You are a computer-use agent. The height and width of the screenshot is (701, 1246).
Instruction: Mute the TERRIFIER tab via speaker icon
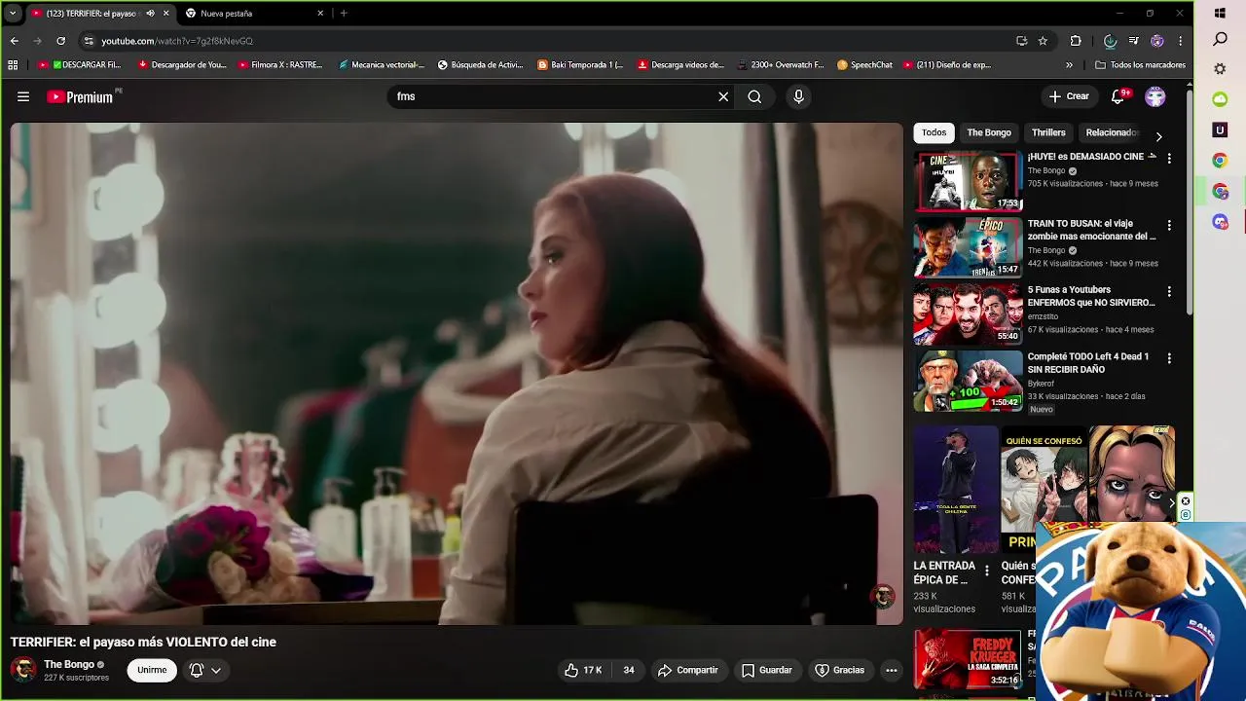150,14
